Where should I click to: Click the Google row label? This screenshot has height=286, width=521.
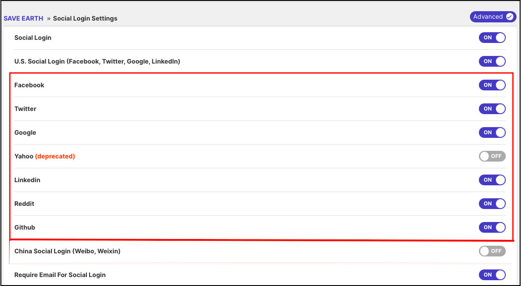25,133
